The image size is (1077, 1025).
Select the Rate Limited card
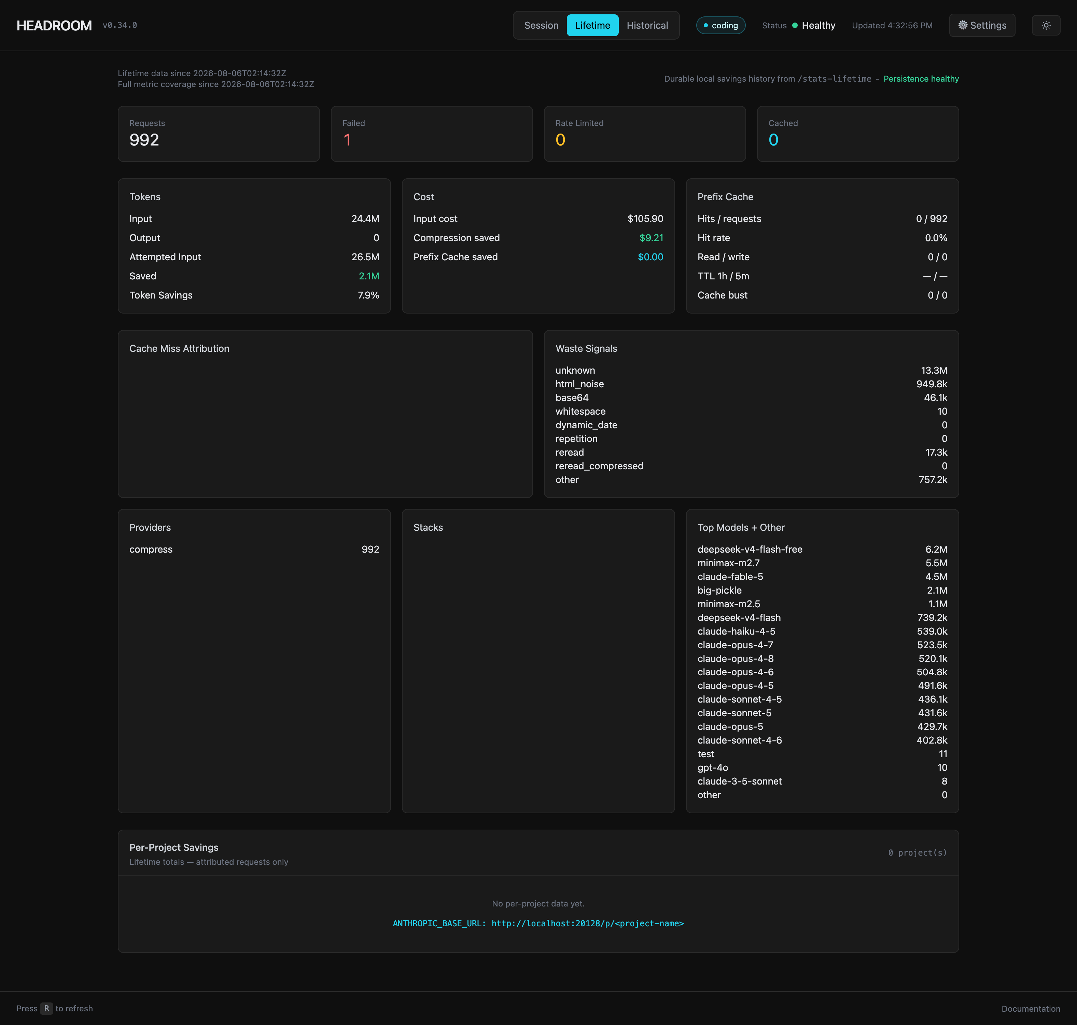click(644, 134)
